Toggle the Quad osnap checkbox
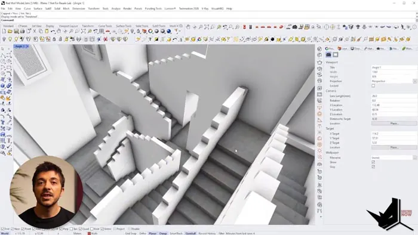The height and width of the screenshot is (235, 418). pos(81,229)
